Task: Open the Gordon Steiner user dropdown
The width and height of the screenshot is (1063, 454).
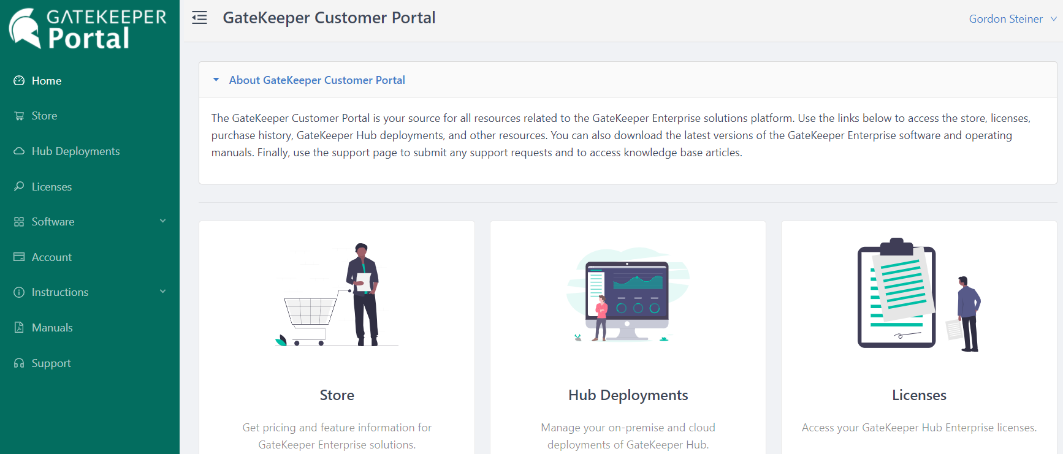Action: coord(1012,19)
